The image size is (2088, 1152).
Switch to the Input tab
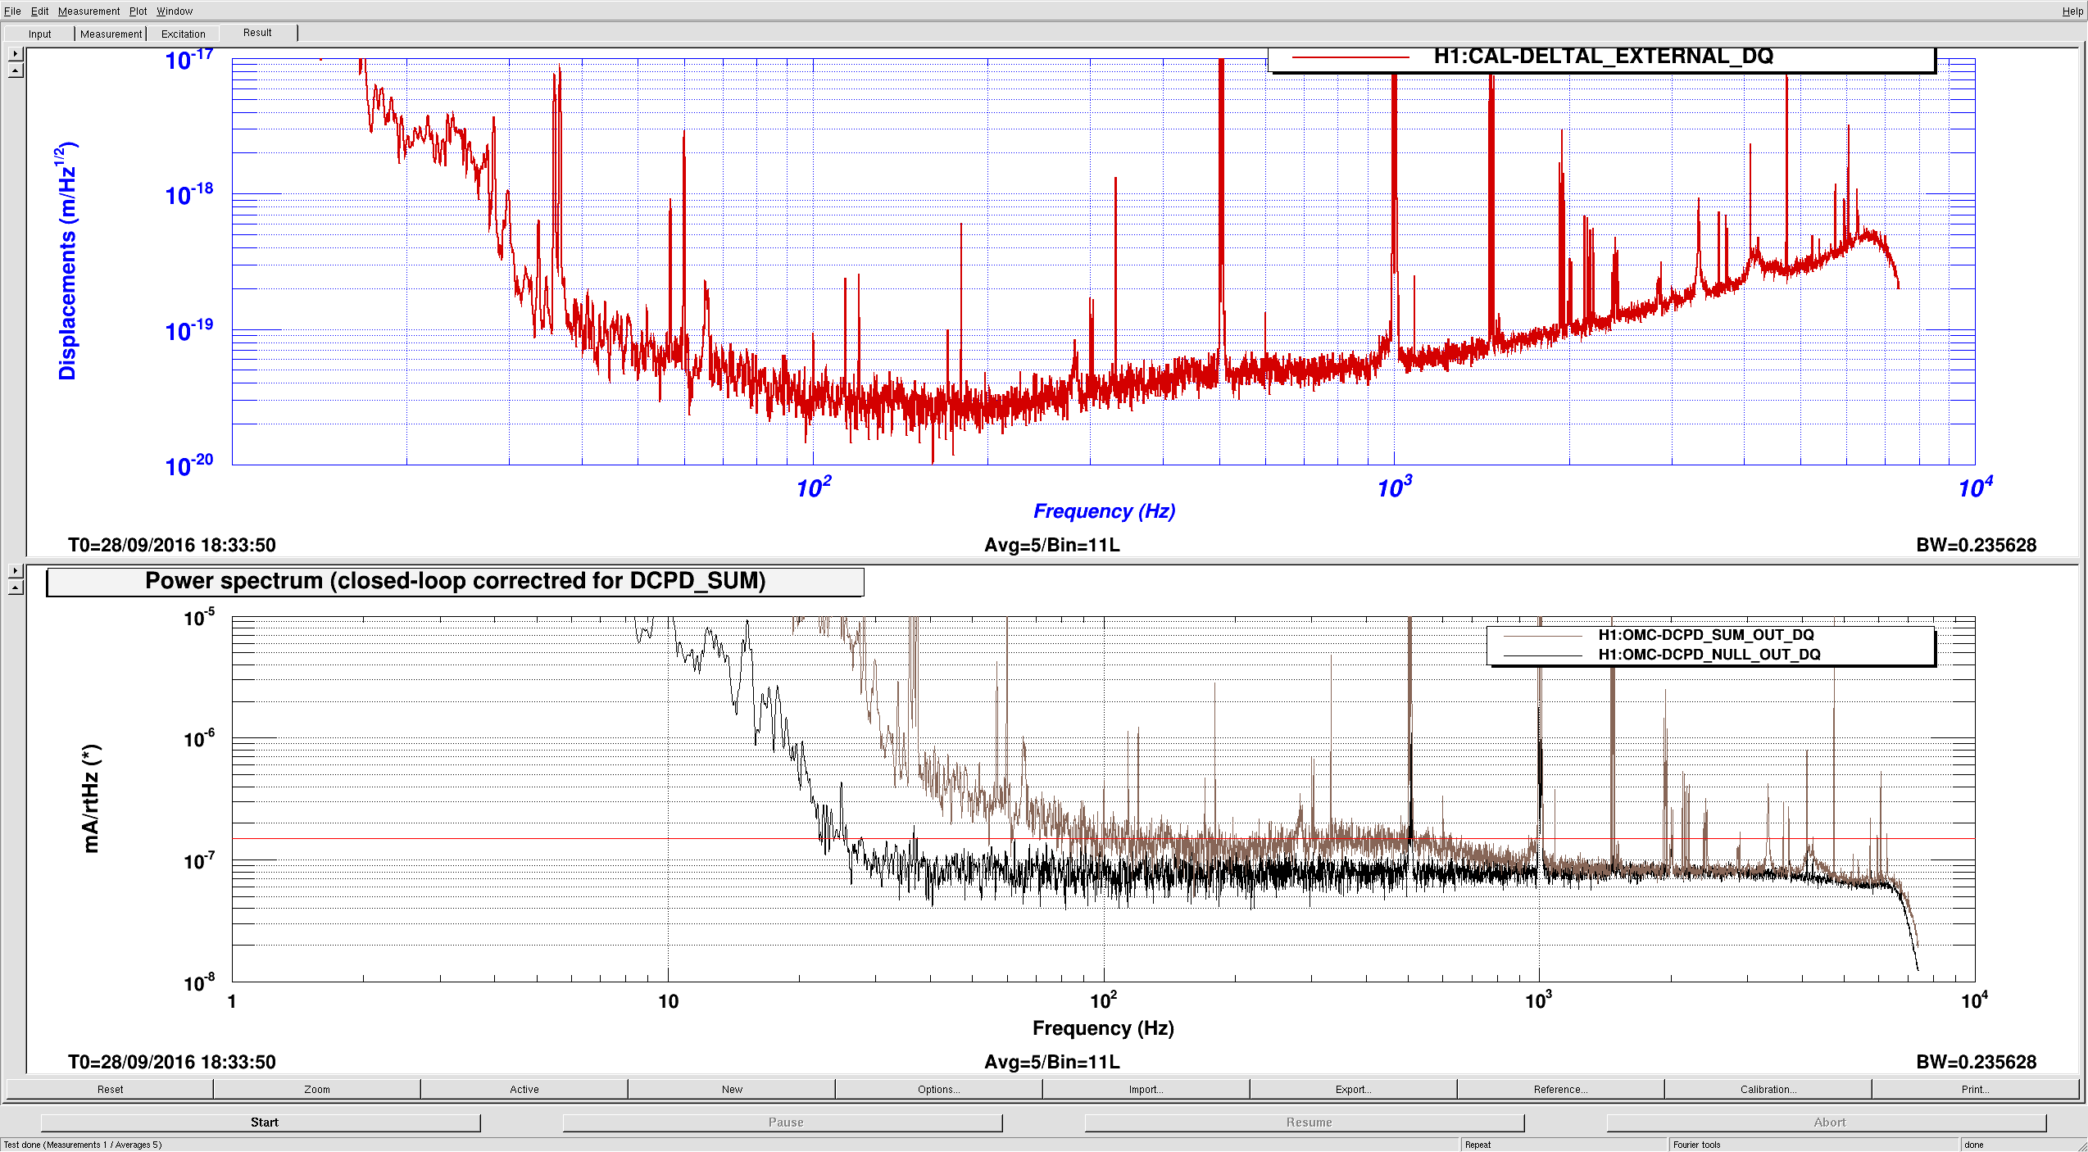click(39, 34)
